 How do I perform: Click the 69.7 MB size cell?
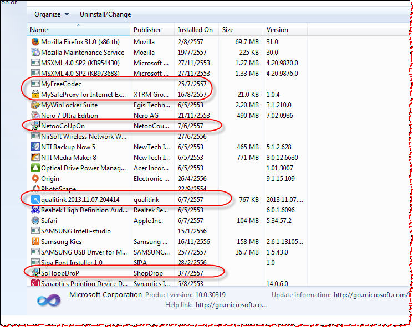247,42
